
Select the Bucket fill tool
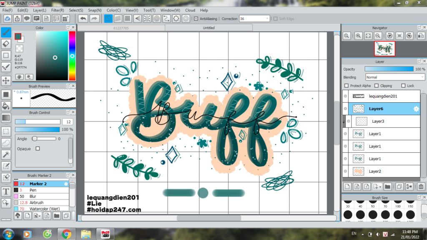pos(6,106)
